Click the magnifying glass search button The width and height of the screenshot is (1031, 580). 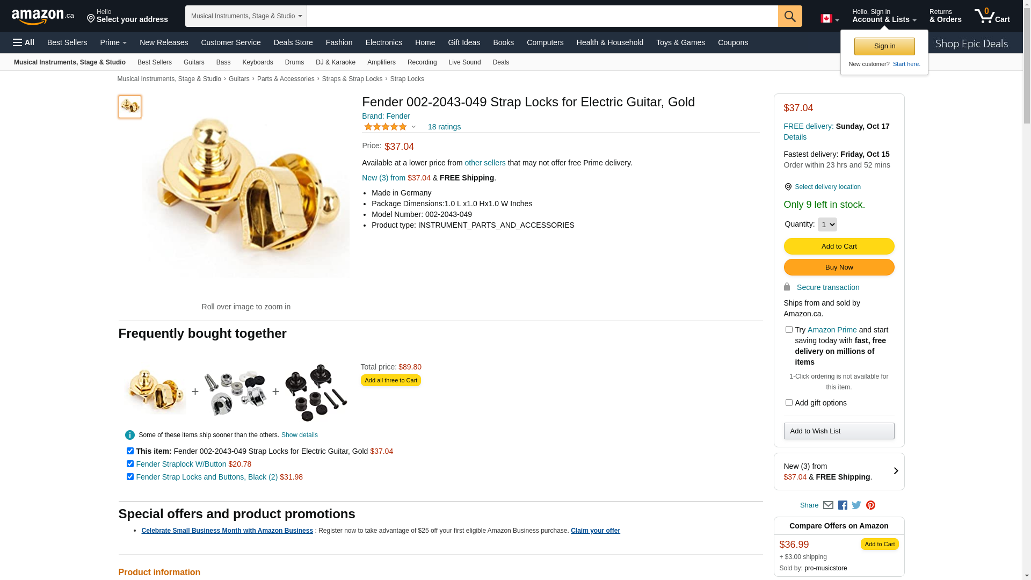(x=789, y=16)
